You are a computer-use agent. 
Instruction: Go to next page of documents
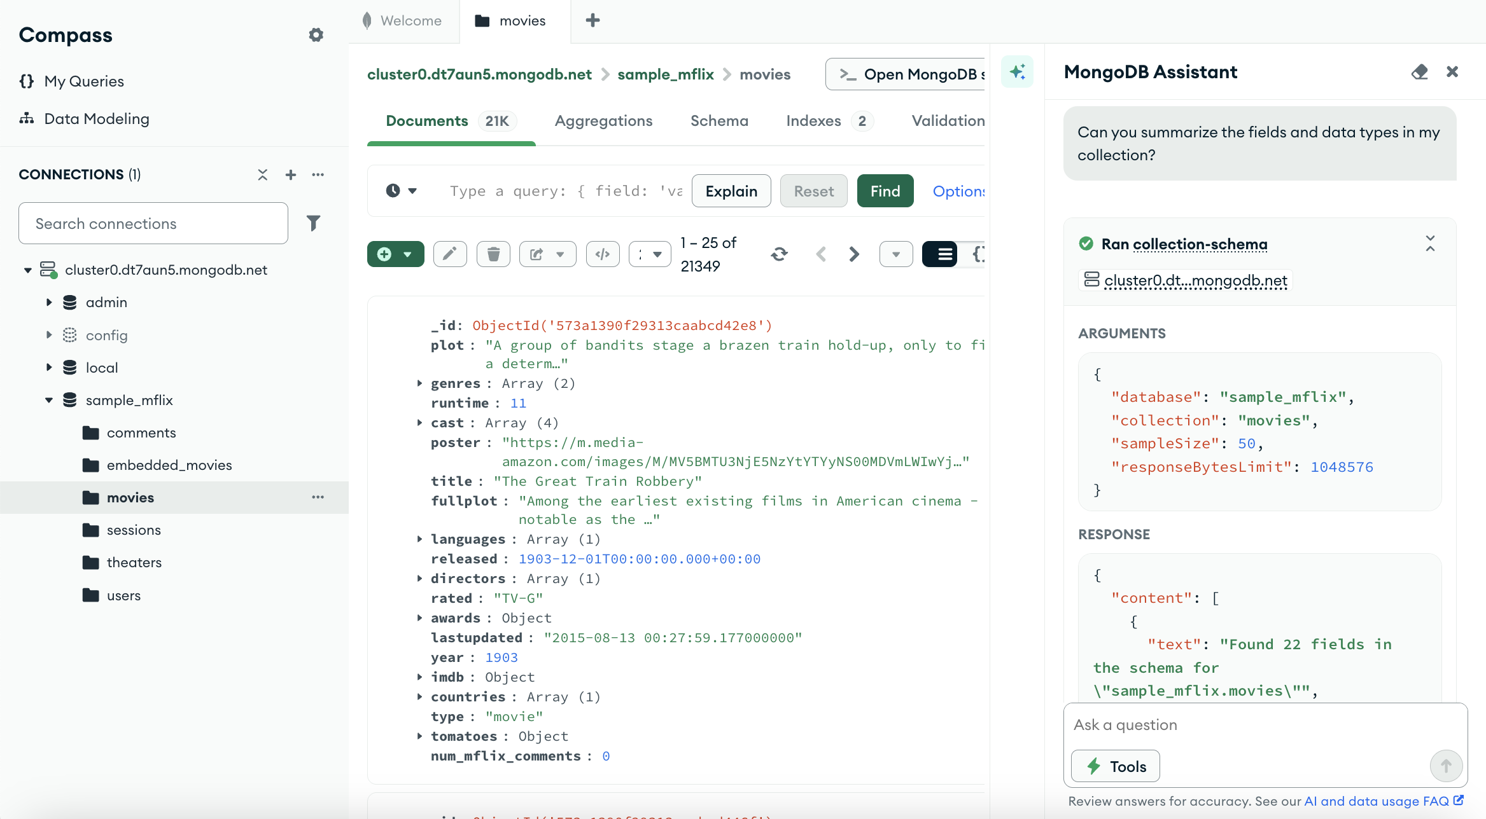pyautogui.click(x=854, y=254)
